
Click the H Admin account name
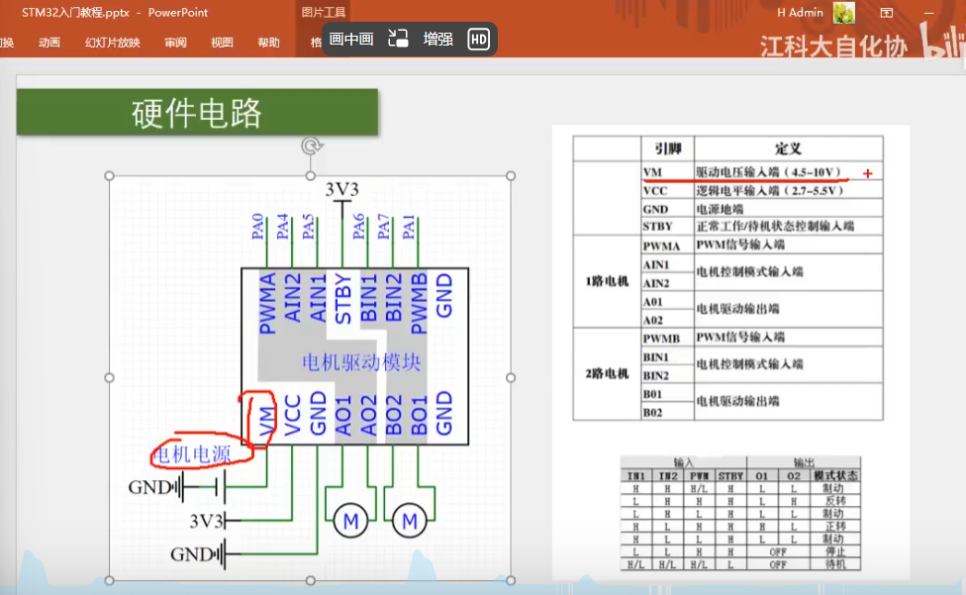800,12
